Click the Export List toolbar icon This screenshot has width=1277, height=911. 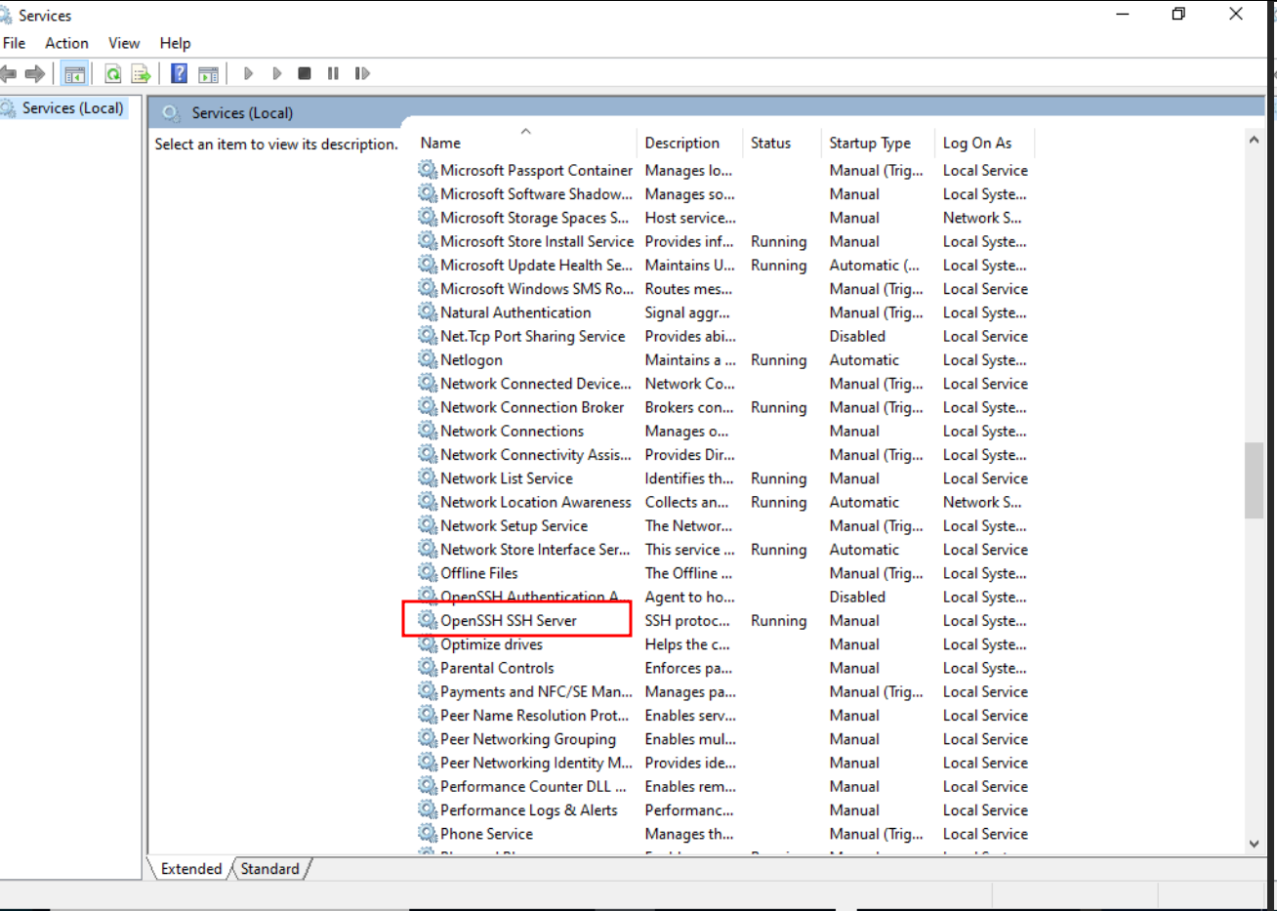(x=141, y=73)
